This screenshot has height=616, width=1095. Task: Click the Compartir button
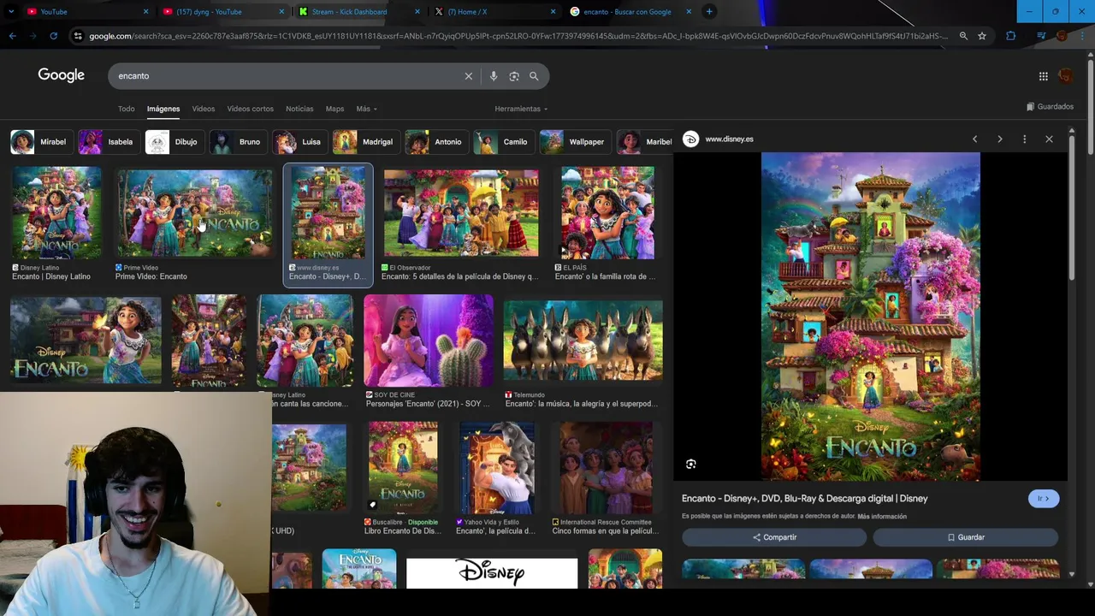click(774, 537)
